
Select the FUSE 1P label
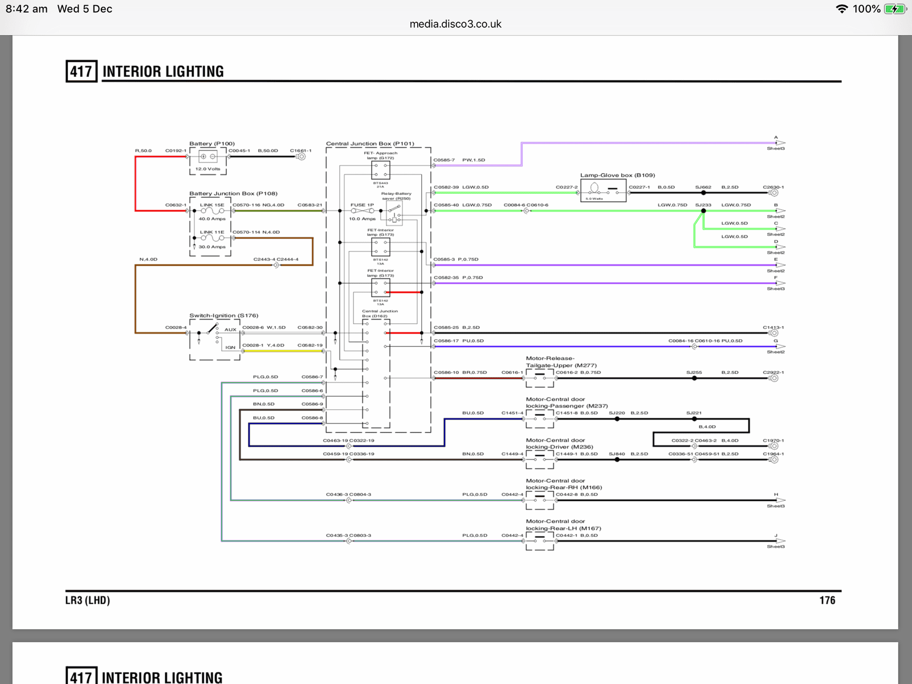tap(362, 205)
